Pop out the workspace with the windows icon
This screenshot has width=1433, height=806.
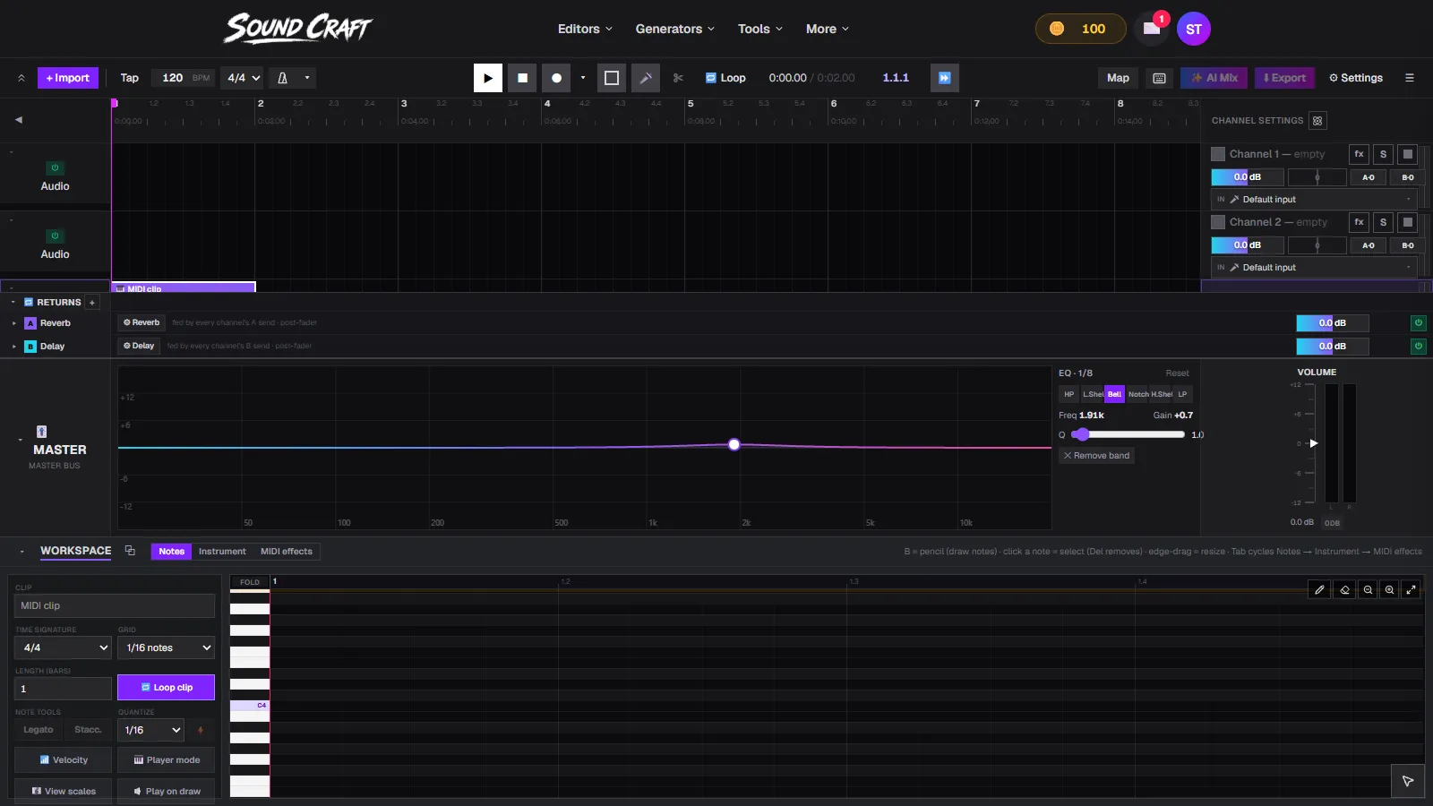tap(130, 551)
